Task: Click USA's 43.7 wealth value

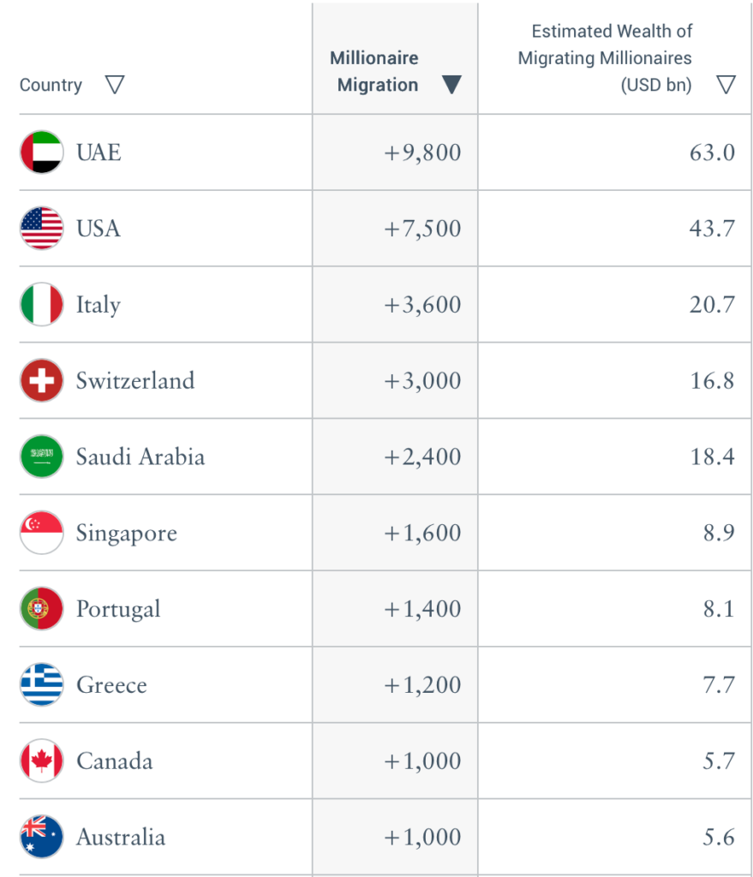Action: [x=712, y=229]
